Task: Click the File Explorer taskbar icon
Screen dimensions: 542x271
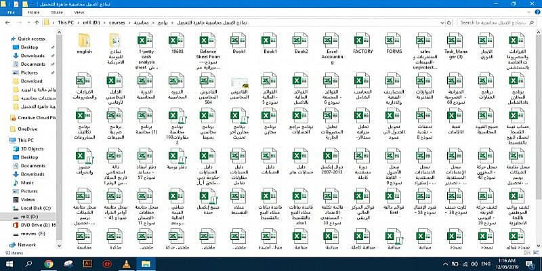Action: [146, 264]
